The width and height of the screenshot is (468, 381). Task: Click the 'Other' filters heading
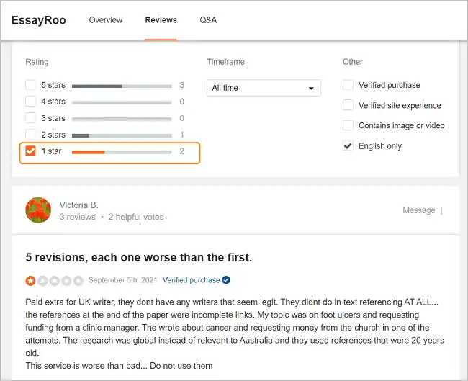[353, 62]
